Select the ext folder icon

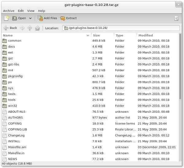tap(5, 53)
